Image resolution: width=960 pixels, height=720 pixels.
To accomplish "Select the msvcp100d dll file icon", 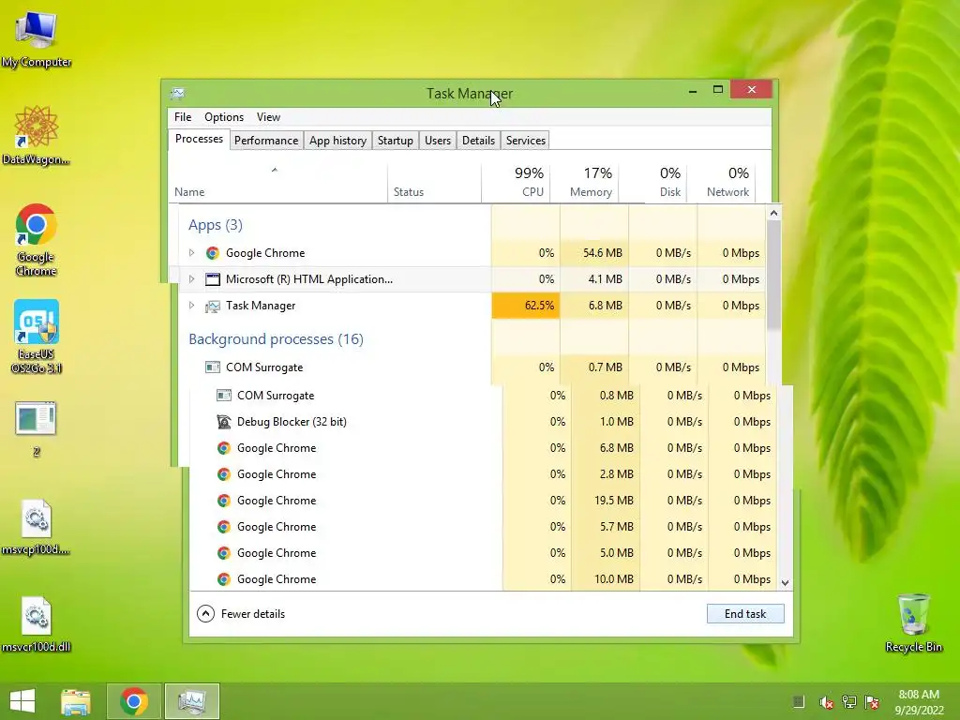I will pos(37,527).
